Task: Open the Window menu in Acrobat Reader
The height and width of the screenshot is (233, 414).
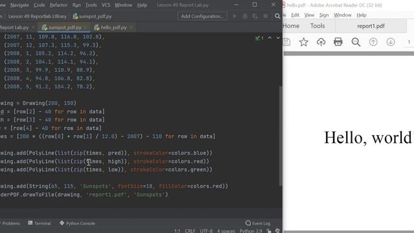Action: [x=342, y=15]
